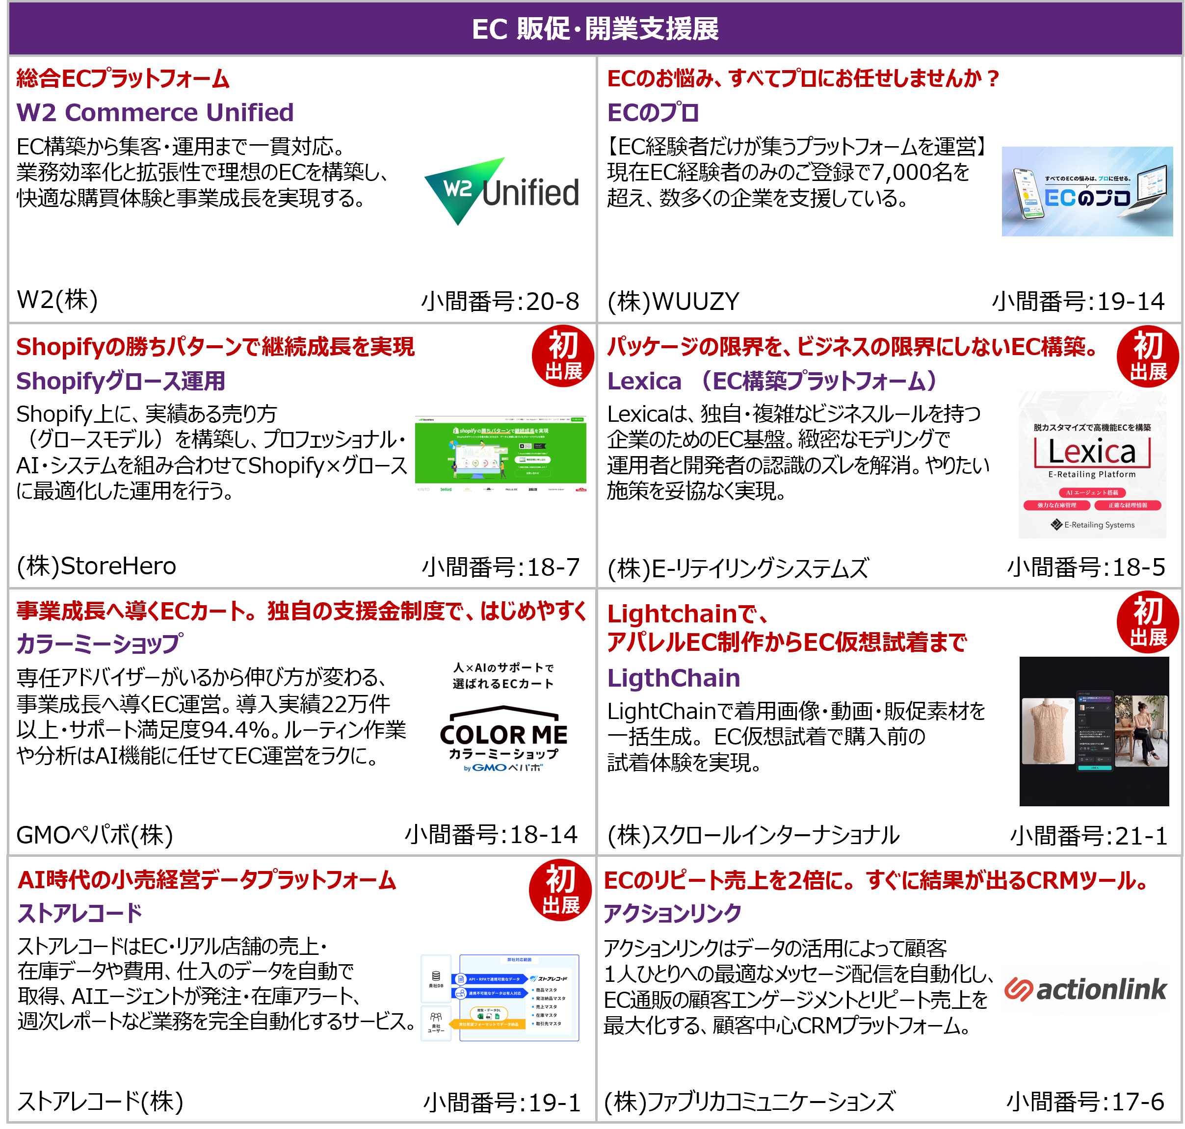This screenshot has width=1185, height=1129.
Task: Click the company name 'ストアレコード(株)'
Action: point(100,1102)
